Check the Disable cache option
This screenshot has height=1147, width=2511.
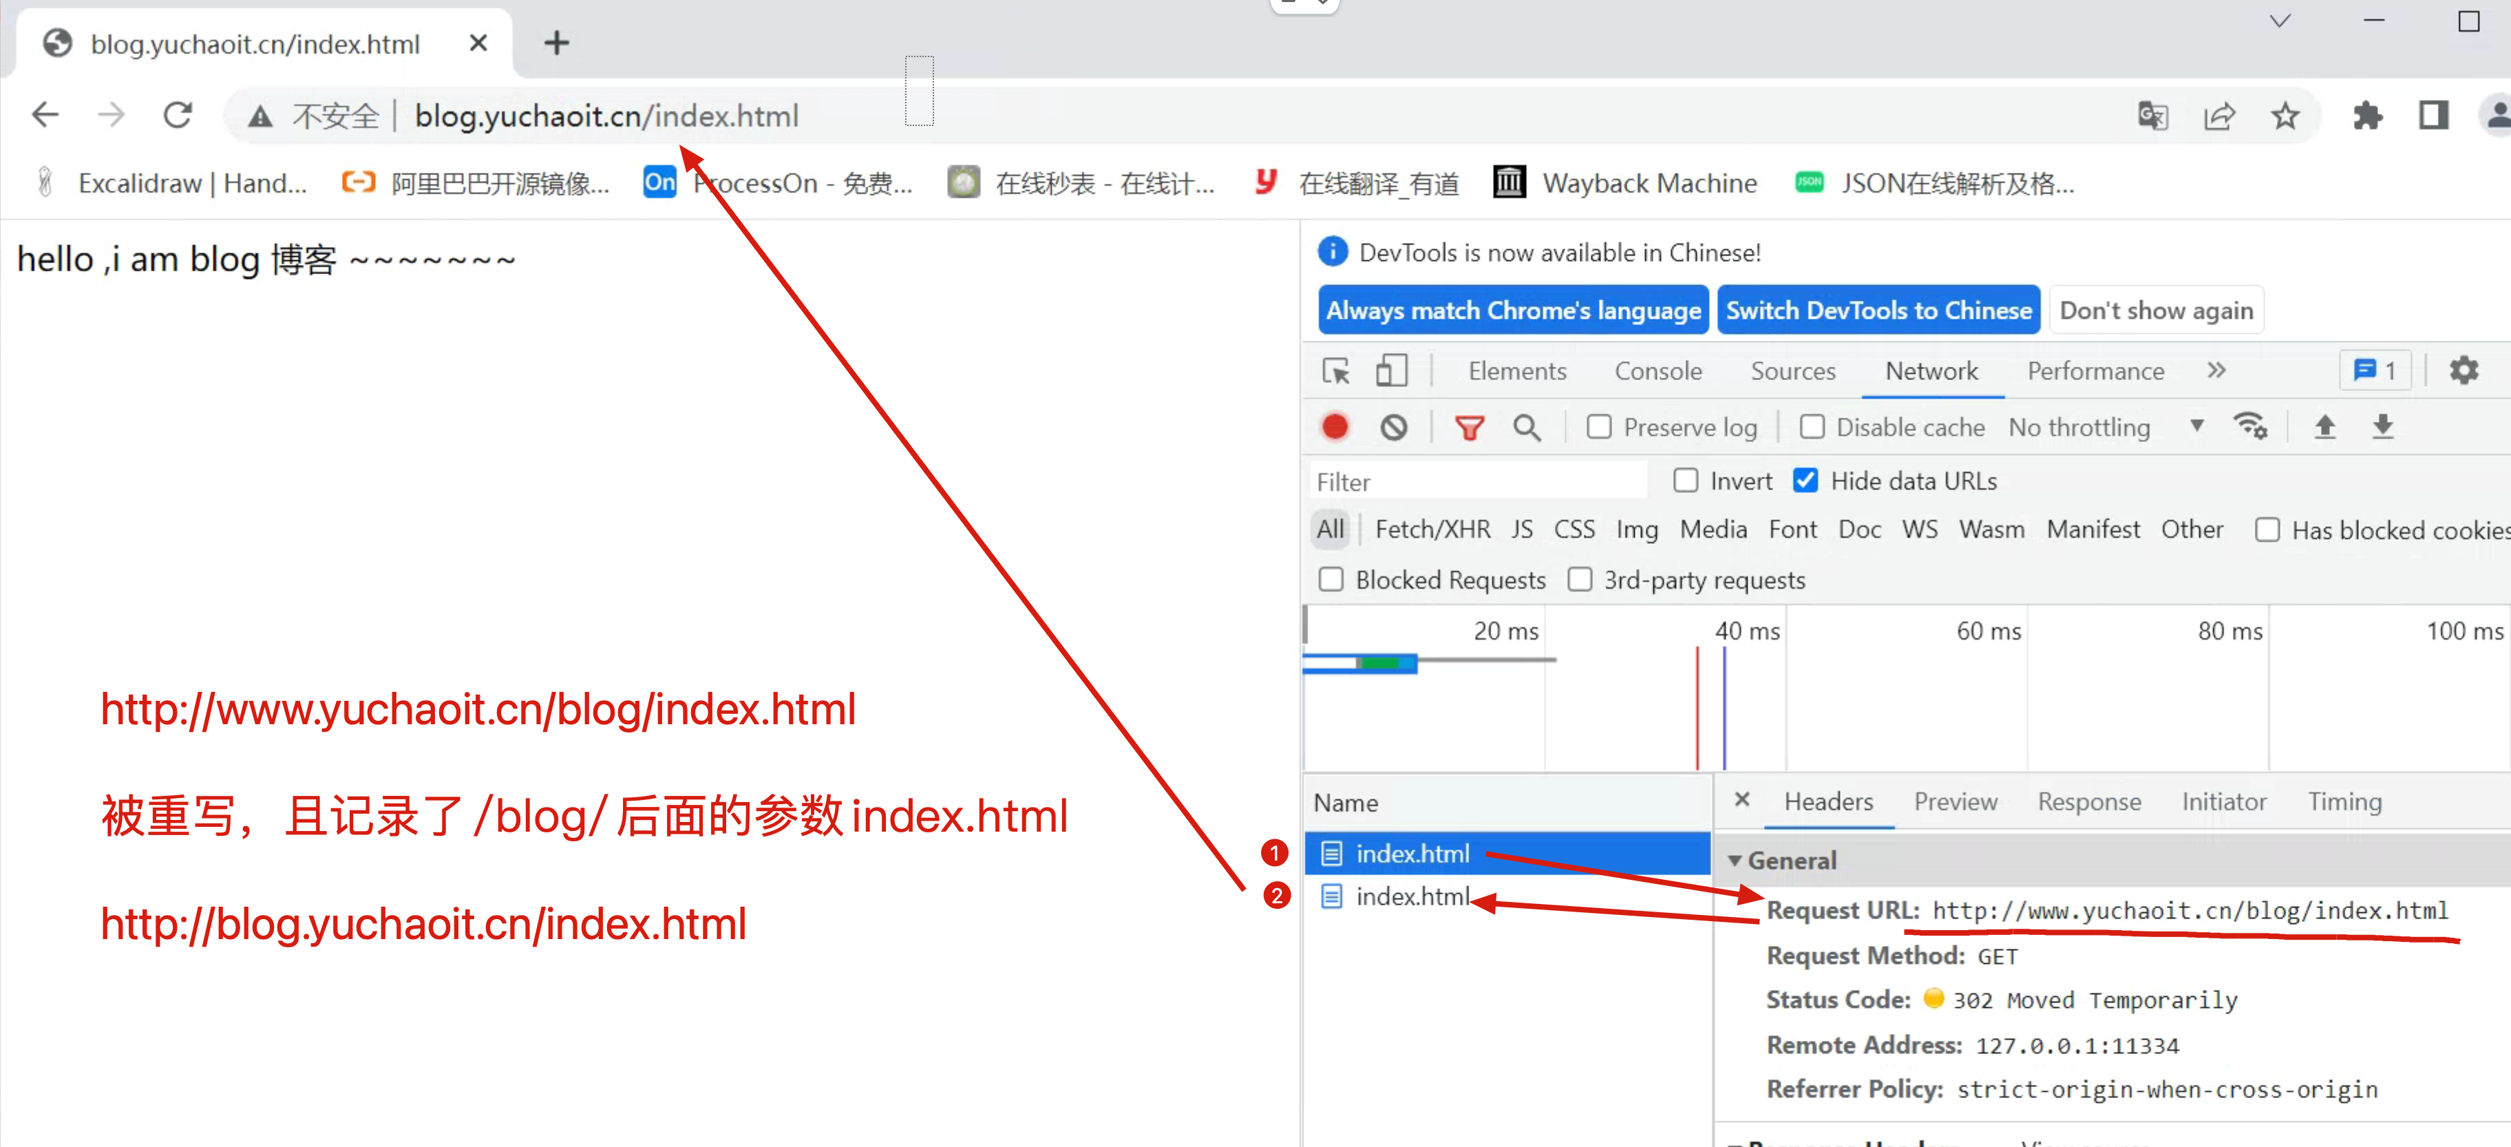tap(1812, 427)
